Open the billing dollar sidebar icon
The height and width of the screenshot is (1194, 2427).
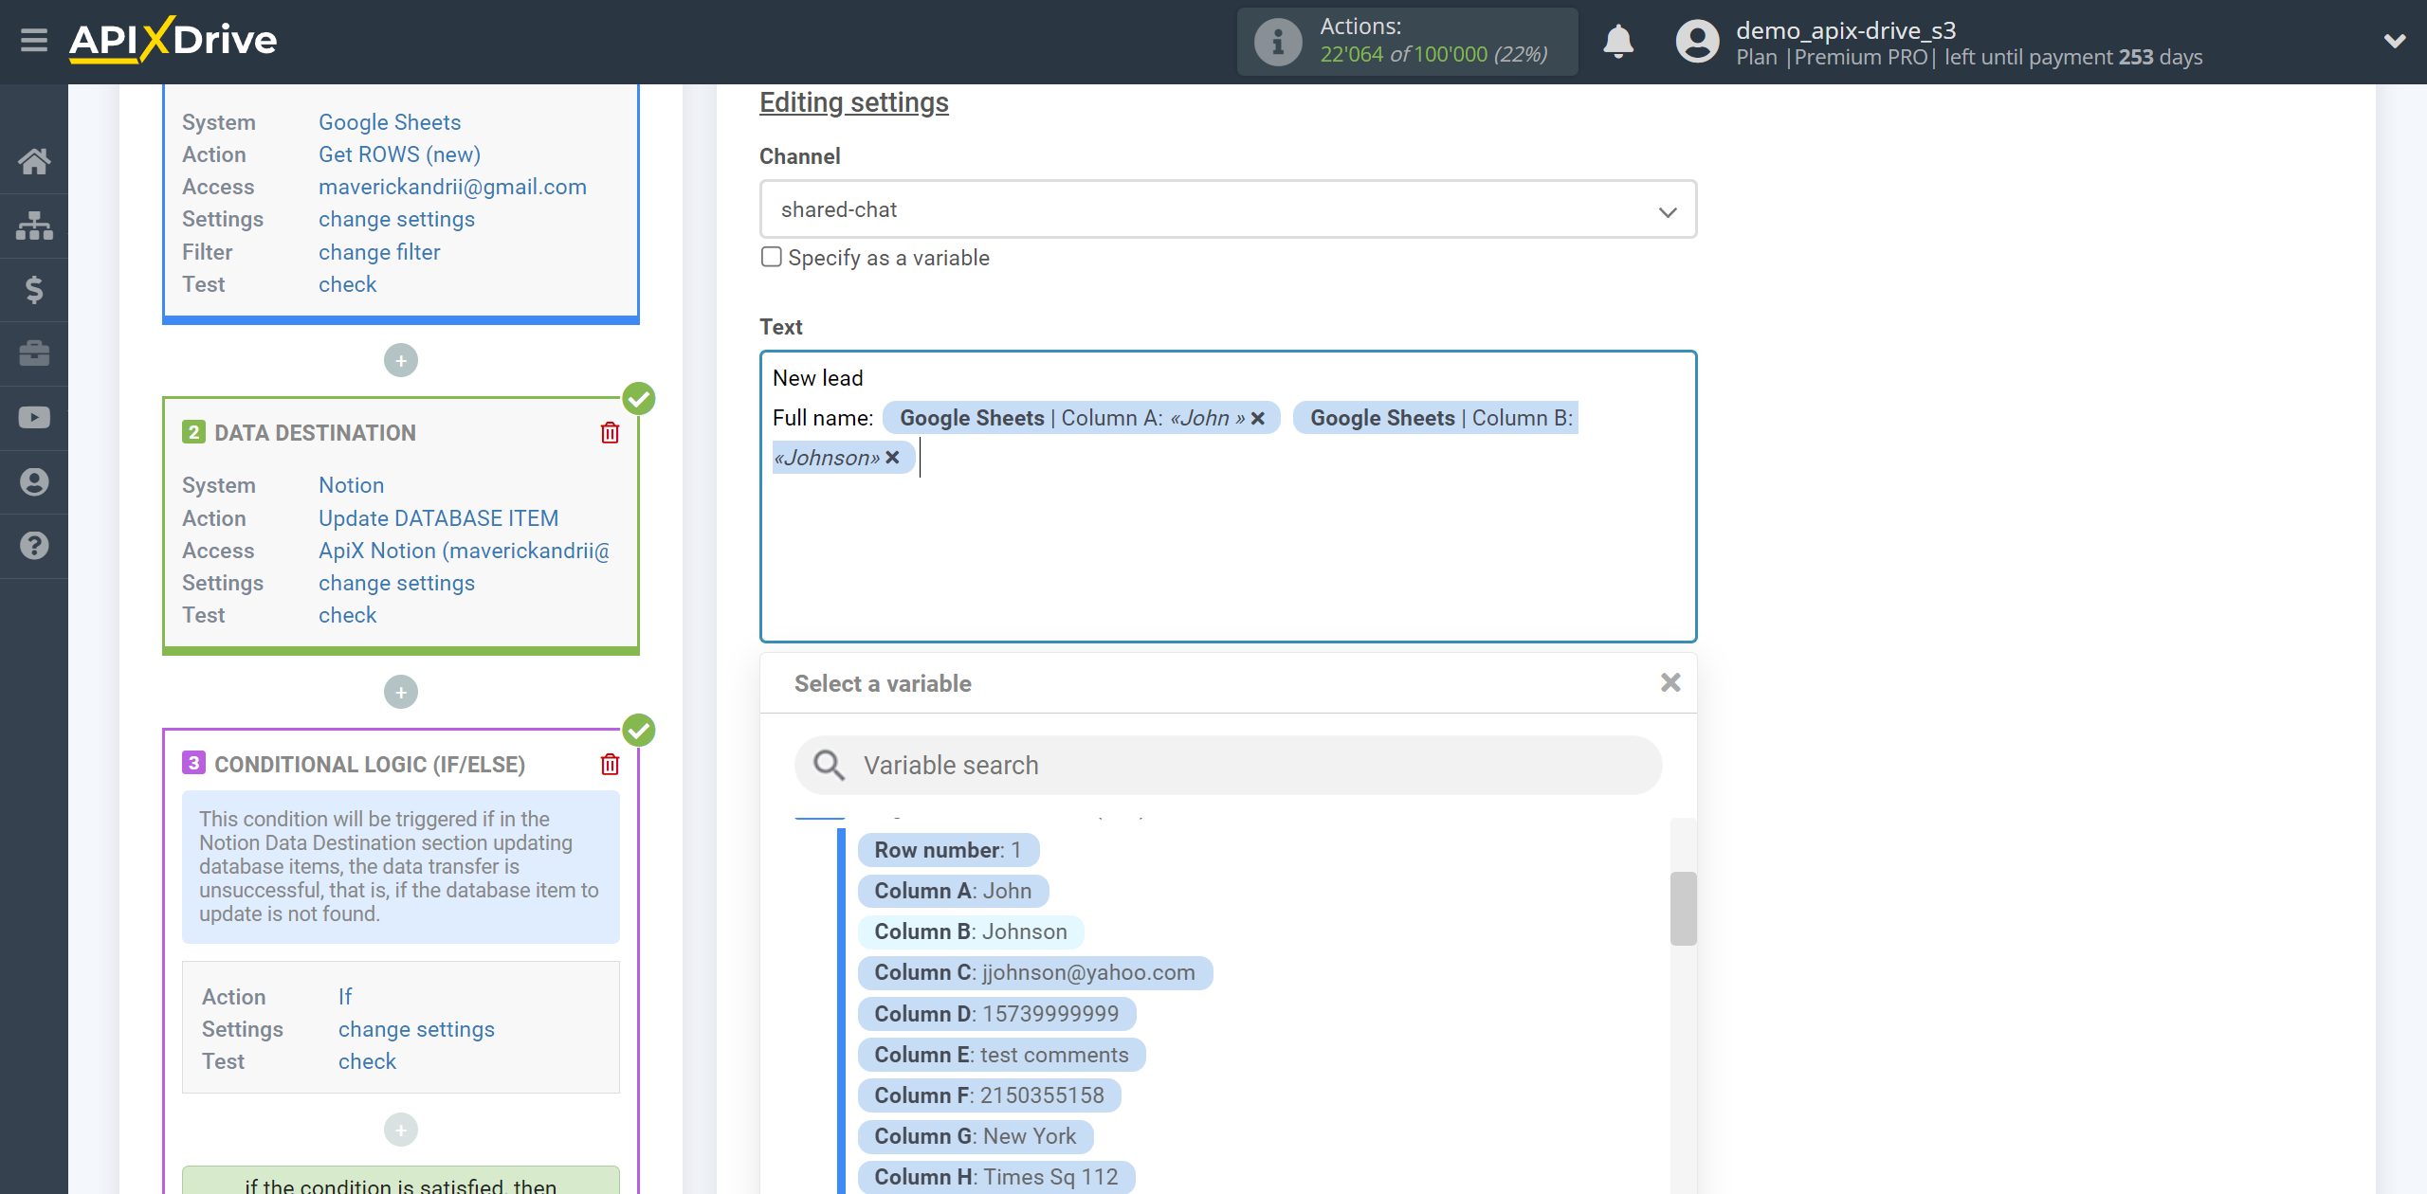click(34, 289)
